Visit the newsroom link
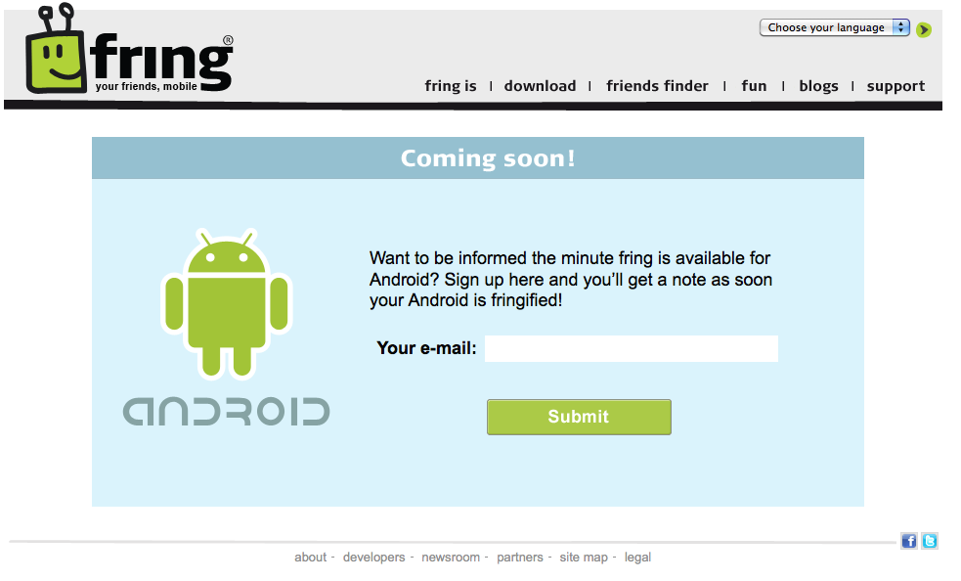Viewport: 961px width, 581px height. [451, 558]
